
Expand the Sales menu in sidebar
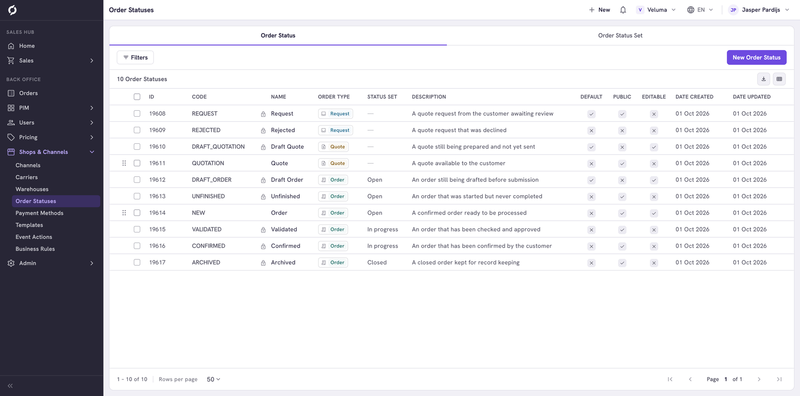[x=51, y=61]
